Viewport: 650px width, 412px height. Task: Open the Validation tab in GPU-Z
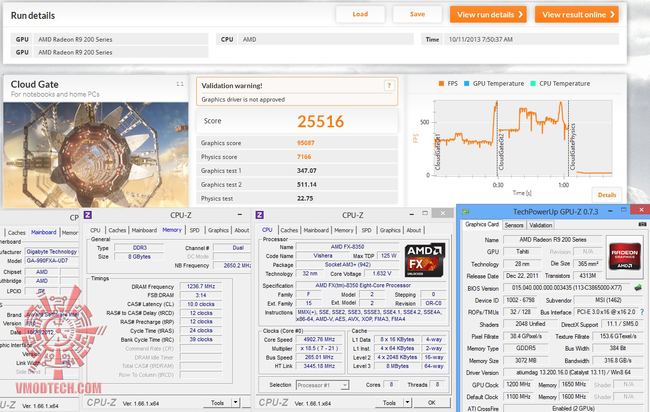[x=541, y=225]
